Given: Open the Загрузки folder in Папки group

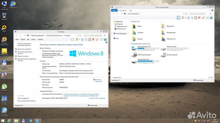Looking at the screenshot, I should [x=137, y=32].
